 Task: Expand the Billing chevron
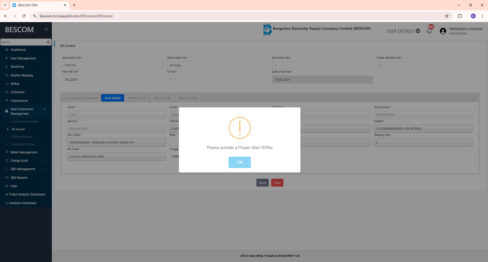(x=45, y=84)
